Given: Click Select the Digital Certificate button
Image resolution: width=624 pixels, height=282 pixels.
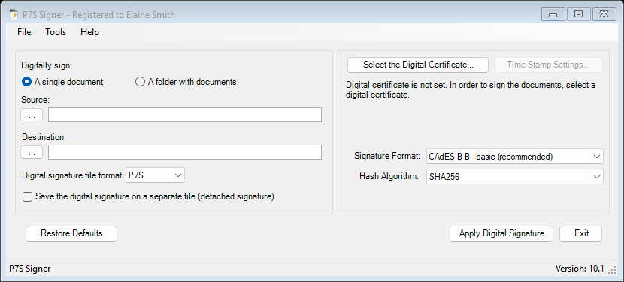Looking at the screenshot, I should click(418, 64).
